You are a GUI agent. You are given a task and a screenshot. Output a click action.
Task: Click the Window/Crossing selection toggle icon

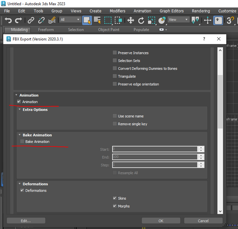tap(118, 20)
